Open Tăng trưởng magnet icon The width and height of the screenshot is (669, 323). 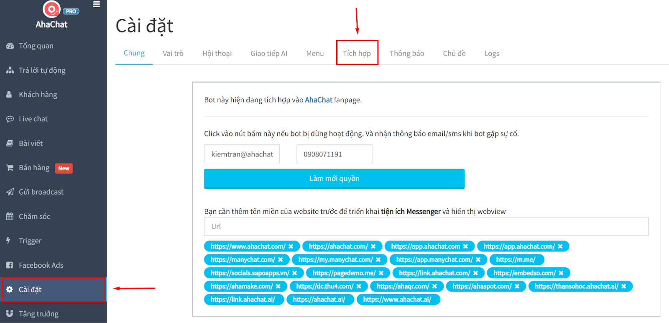point(10,314)
